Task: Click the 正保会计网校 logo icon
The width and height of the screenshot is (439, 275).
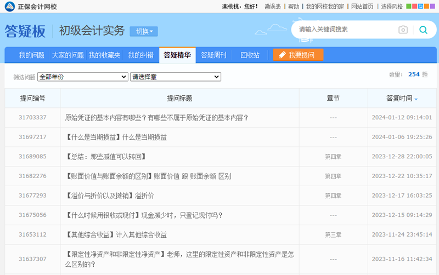Action: [9, 7]
